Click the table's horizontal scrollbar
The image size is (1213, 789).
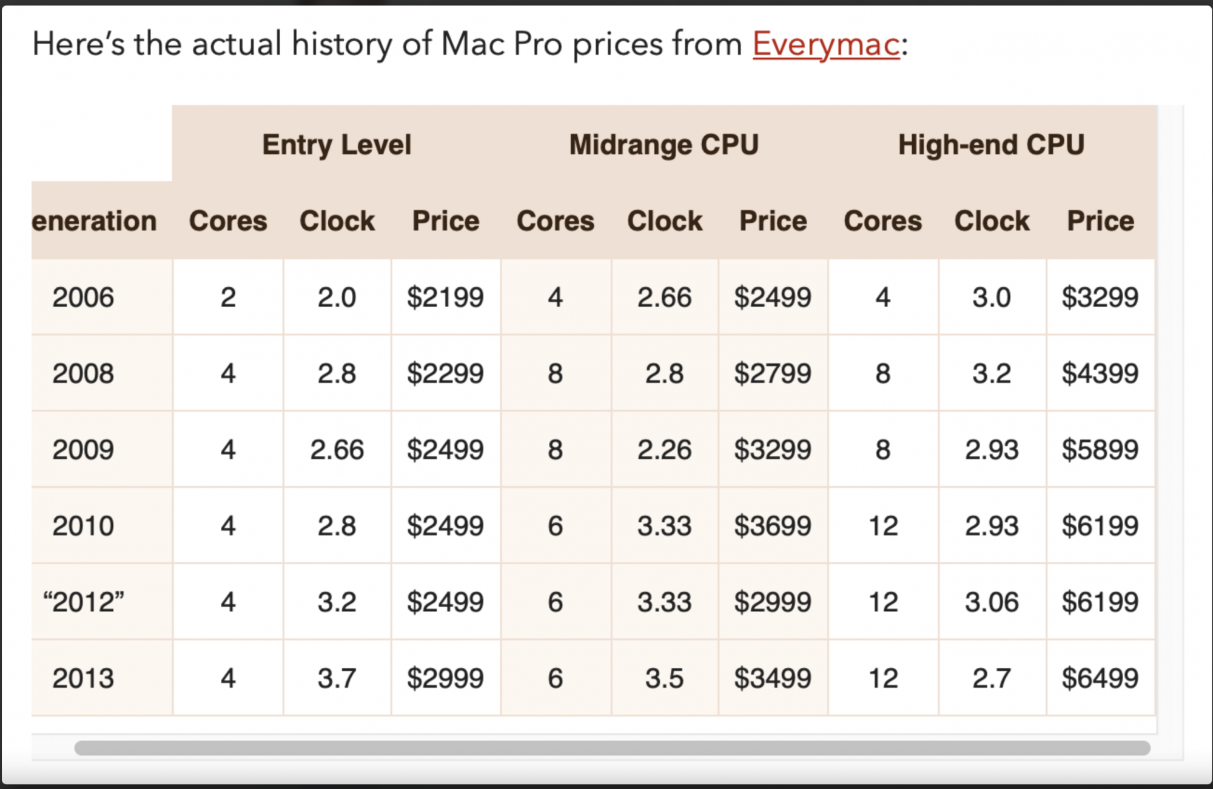tap(611, 748)
